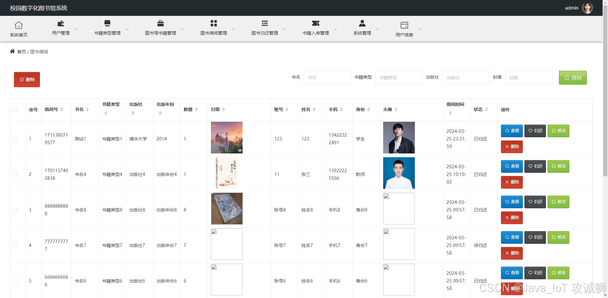Open admin avatar in header
Image resolution: width=608 pixels, height=298 pixels.
coord(587,8)
